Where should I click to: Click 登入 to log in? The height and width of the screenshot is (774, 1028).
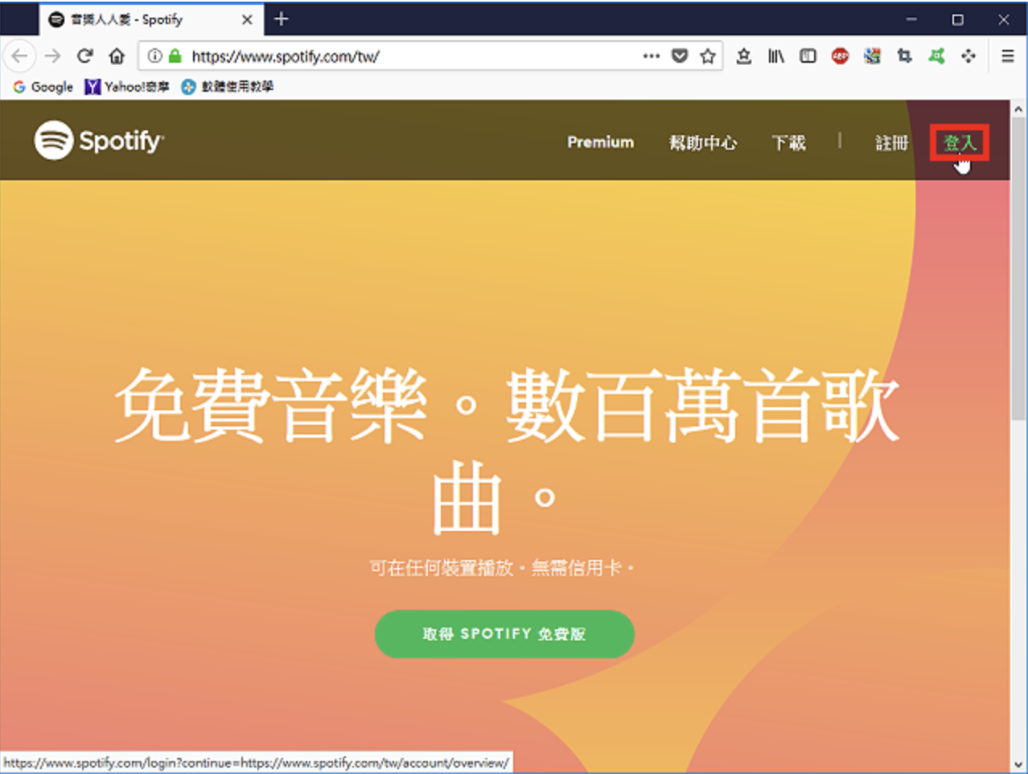tap(959, 142)
